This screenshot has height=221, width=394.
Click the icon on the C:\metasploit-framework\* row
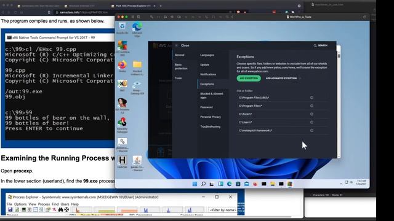pos(312,130)
